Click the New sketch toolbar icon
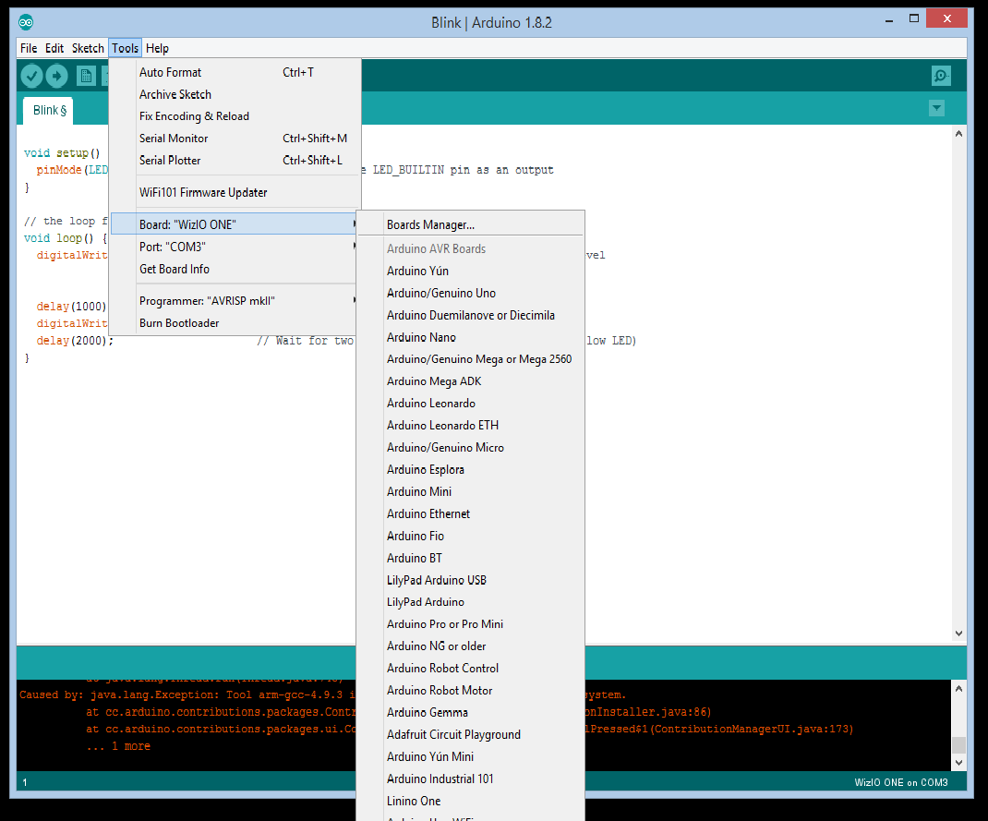 pyautogui.click(x=86, y=77)
